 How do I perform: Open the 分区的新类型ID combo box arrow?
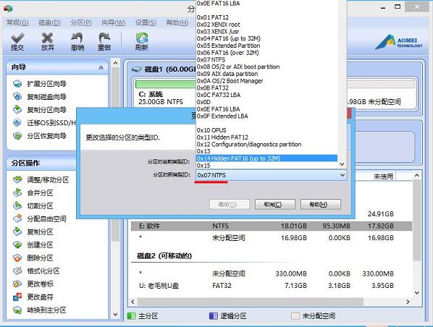[x=342, y=175]
